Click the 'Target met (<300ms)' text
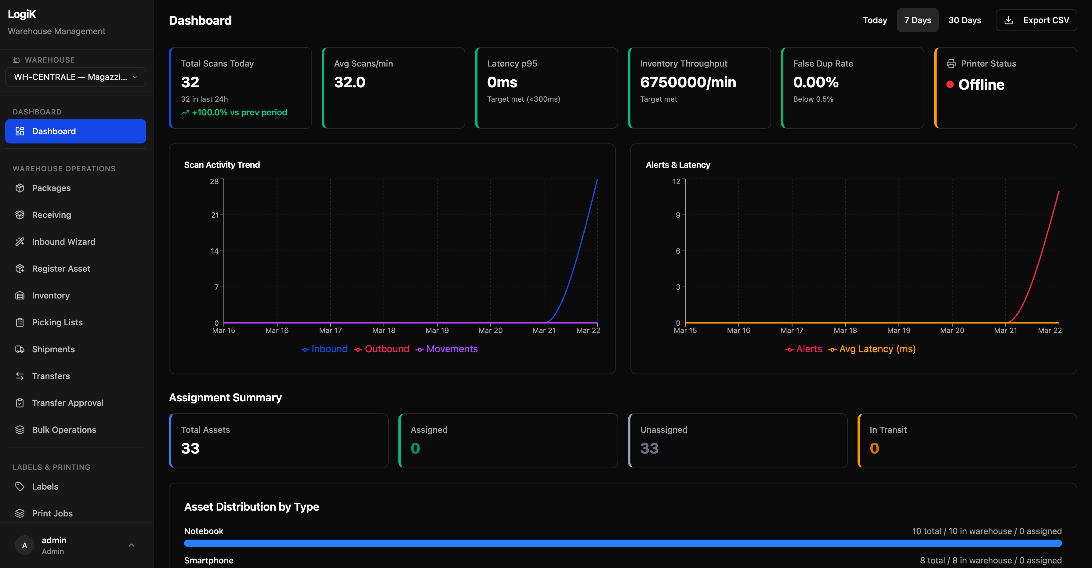Screen dimensions: 1092x568 click(524, 99)
